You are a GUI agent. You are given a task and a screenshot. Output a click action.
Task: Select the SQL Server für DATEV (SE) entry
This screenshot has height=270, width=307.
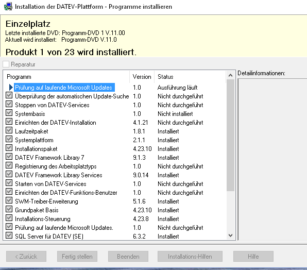point(49,237)
